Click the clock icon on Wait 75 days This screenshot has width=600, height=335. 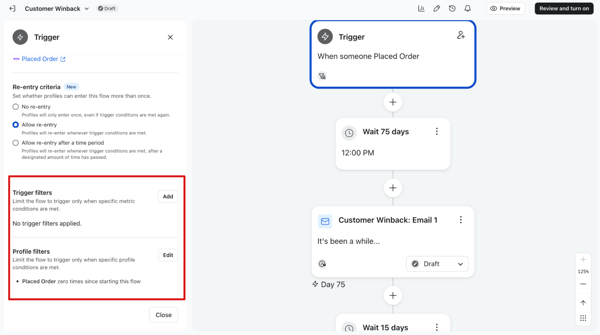click(x=349, y=133)
